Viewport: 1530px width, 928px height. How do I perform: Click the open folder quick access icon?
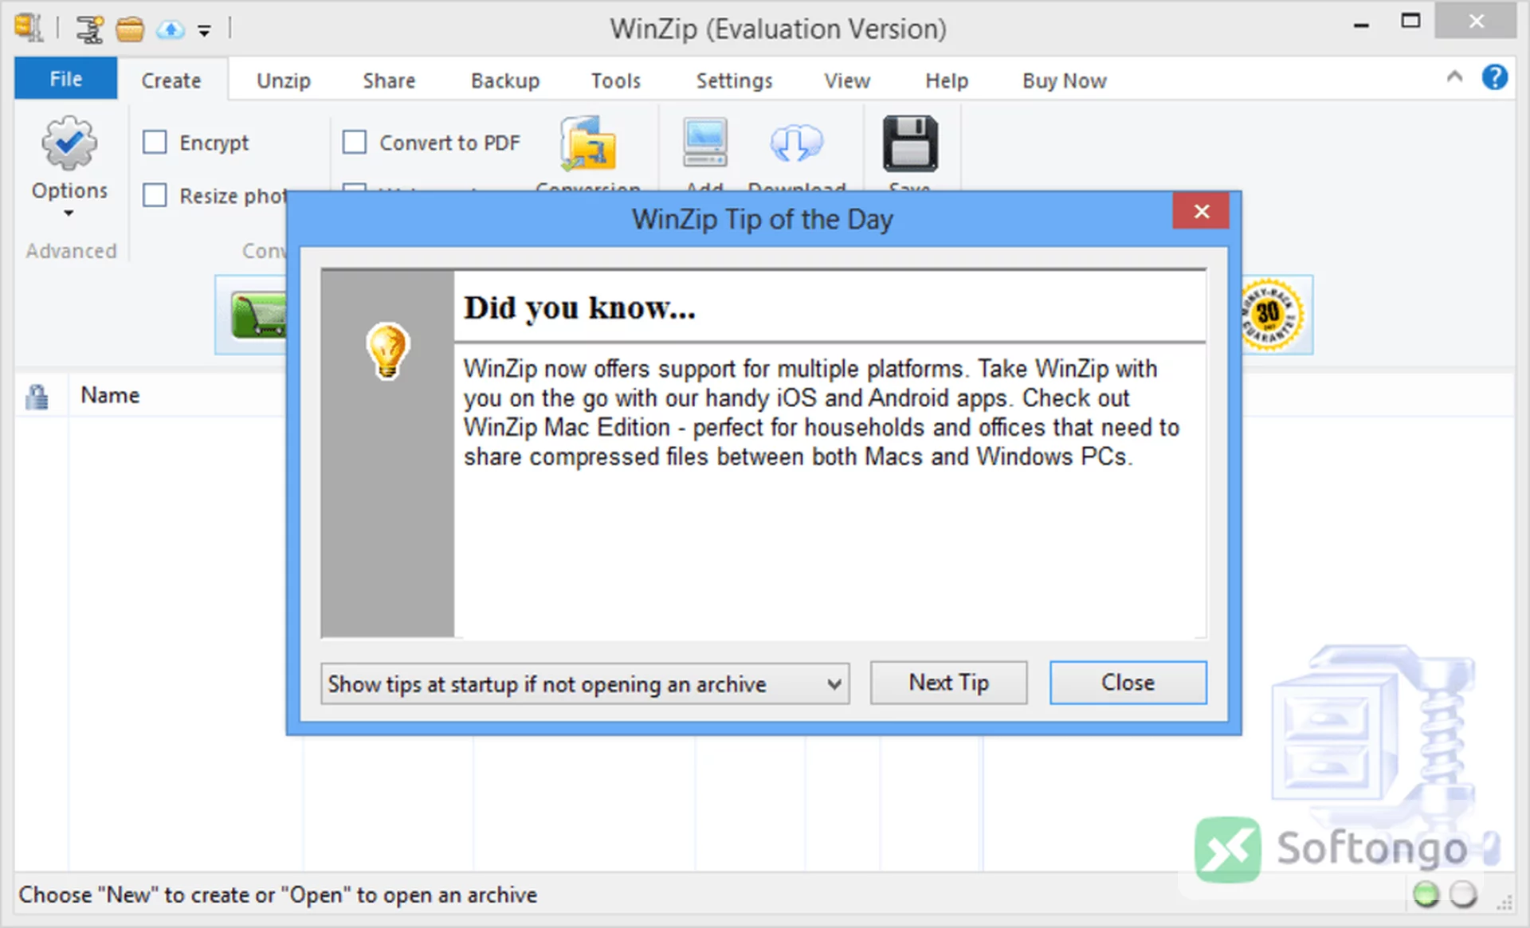pyautogui.click(x=130, y=29)
